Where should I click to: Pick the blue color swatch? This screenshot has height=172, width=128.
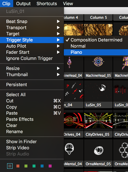(x=42, y=166)
